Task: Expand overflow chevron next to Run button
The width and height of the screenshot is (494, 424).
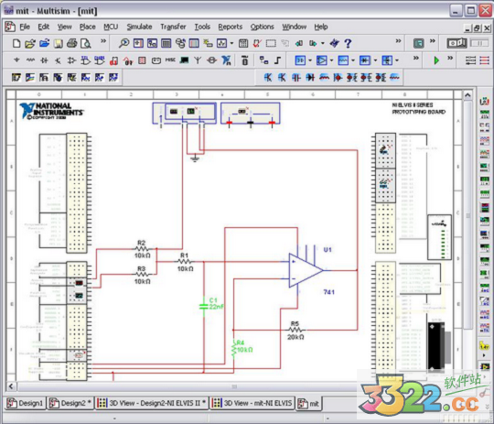Action: [450, 58]
